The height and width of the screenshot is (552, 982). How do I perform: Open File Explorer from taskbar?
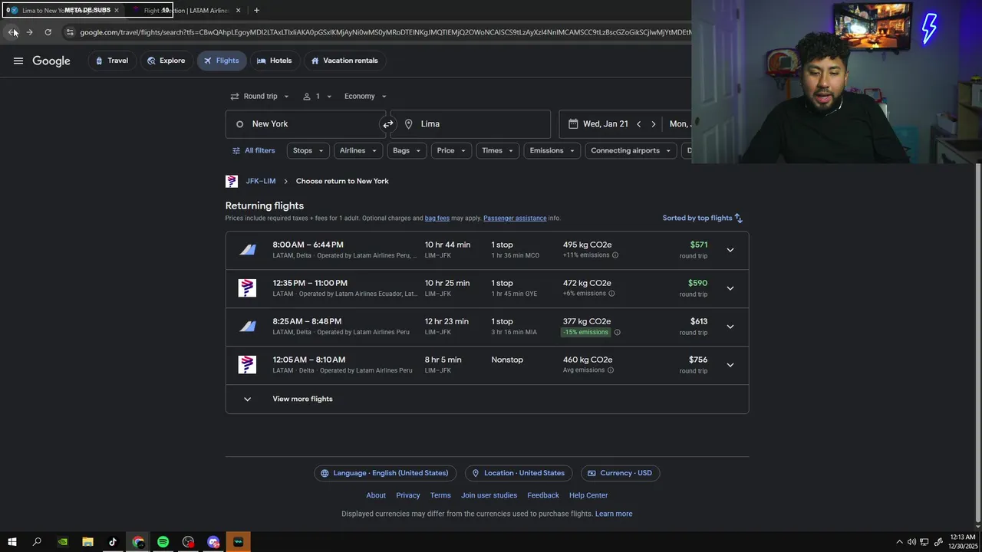click(87, 542)
